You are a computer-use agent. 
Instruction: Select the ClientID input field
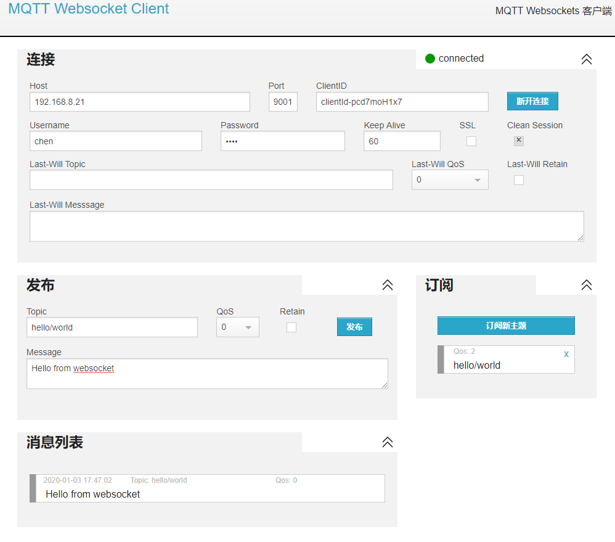pos(402,101)
